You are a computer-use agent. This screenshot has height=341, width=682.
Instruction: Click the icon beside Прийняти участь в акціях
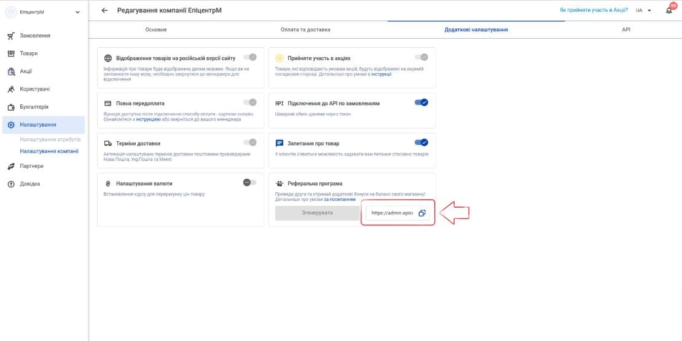point(280,58)
